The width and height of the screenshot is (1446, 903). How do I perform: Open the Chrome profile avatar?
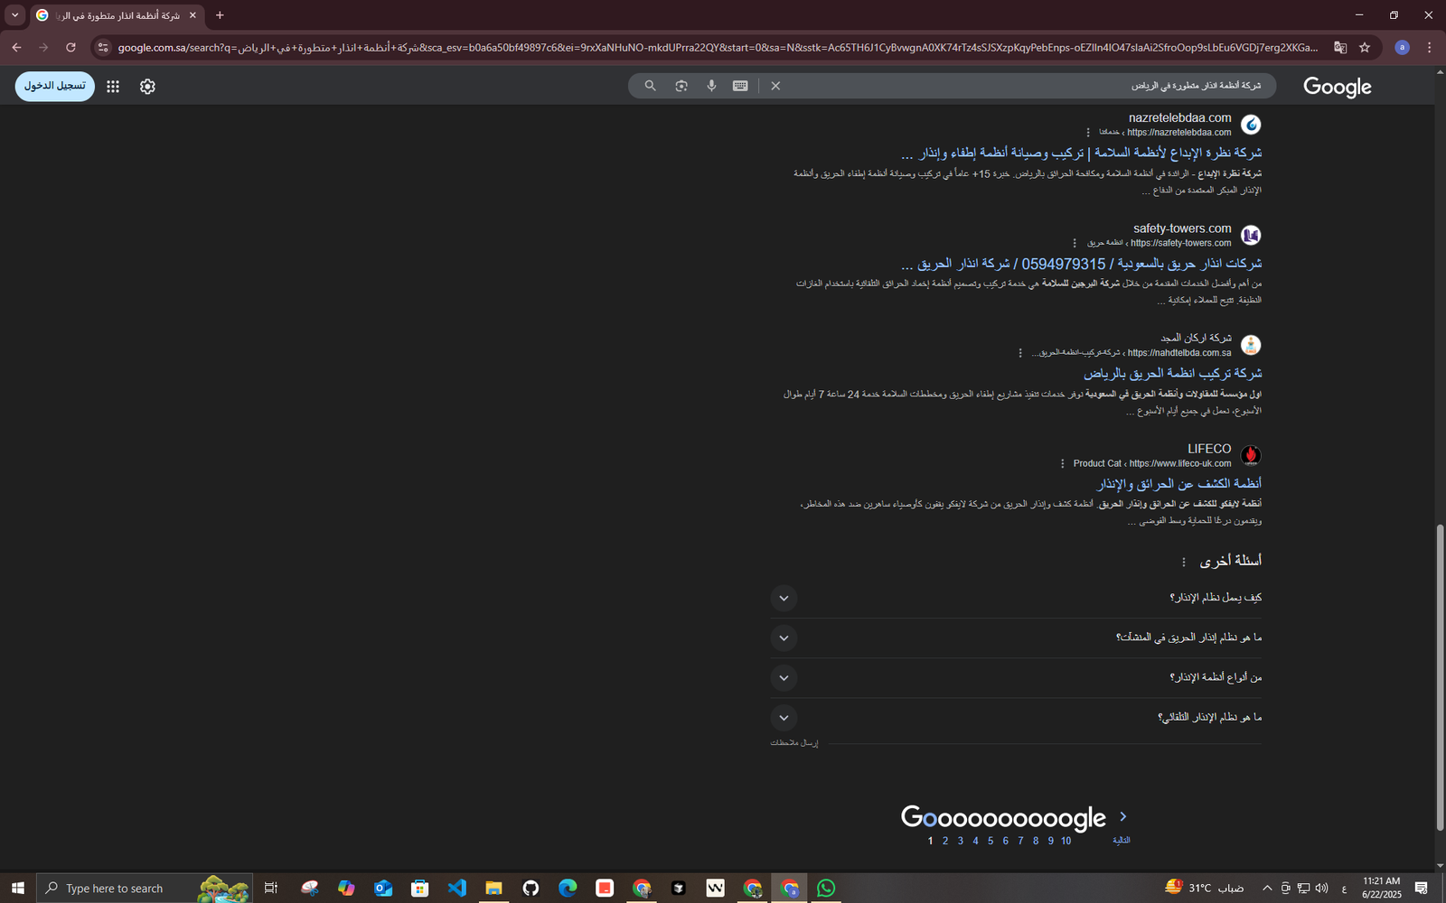1402,48
